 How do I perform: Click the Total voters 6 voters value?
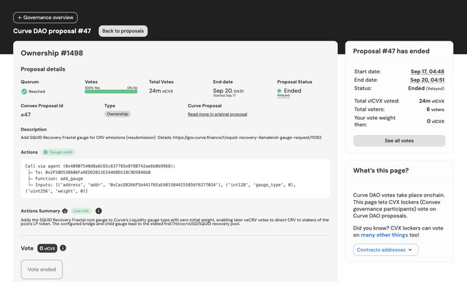click(x=435, y=109)
